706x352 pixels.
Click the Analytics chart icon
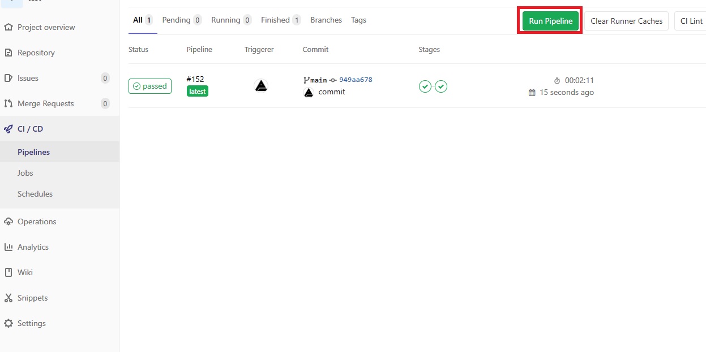[x=8, y=247]
